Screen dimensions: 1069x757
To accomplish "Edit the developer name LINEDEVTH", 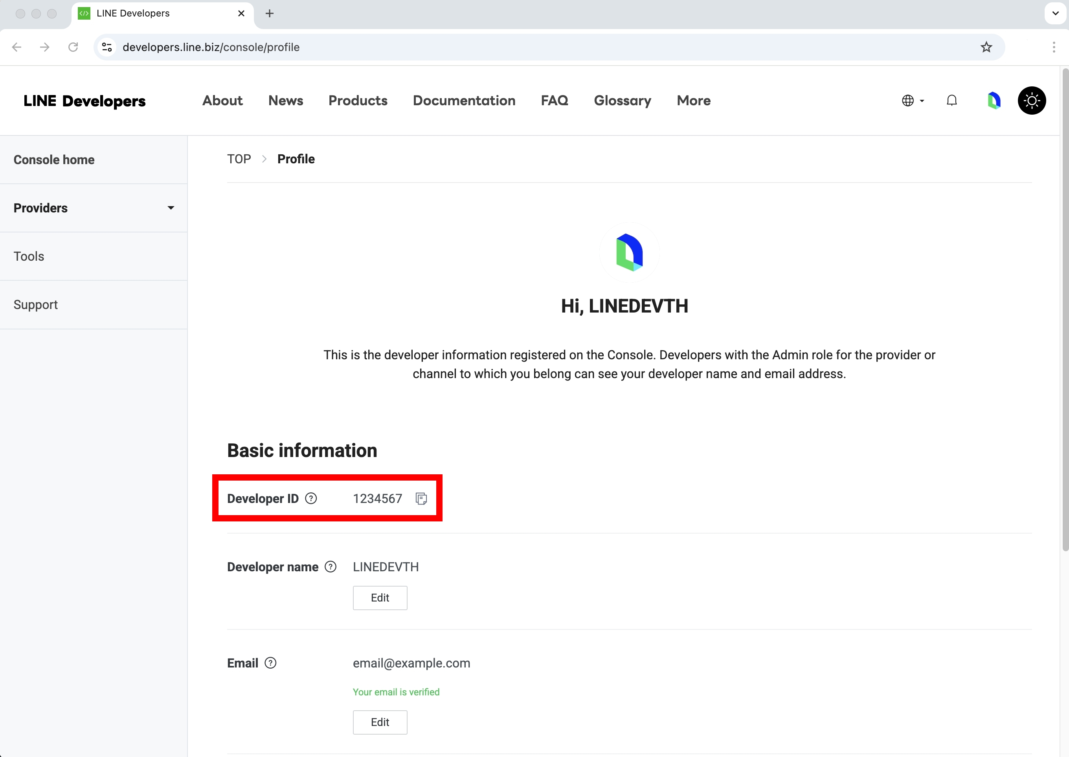I will 380,598.
